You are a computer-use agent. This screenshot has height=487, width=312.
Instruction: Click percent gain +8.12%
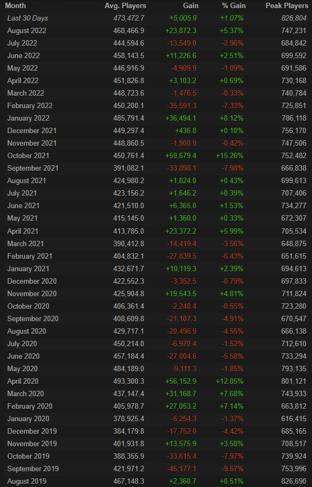(232, 118)
